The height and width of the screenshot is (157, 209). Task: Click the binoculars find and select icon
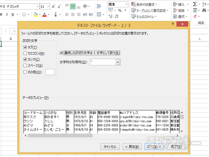click(x=204, y=10)
